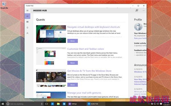Click the taskbar clock showing the date

point(166,104)
